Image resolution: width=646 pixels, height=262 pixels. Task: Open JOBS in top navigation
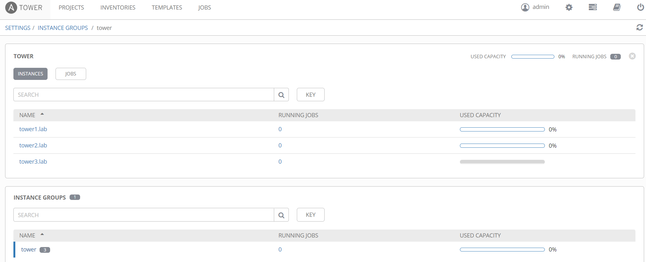pos(205,8)
